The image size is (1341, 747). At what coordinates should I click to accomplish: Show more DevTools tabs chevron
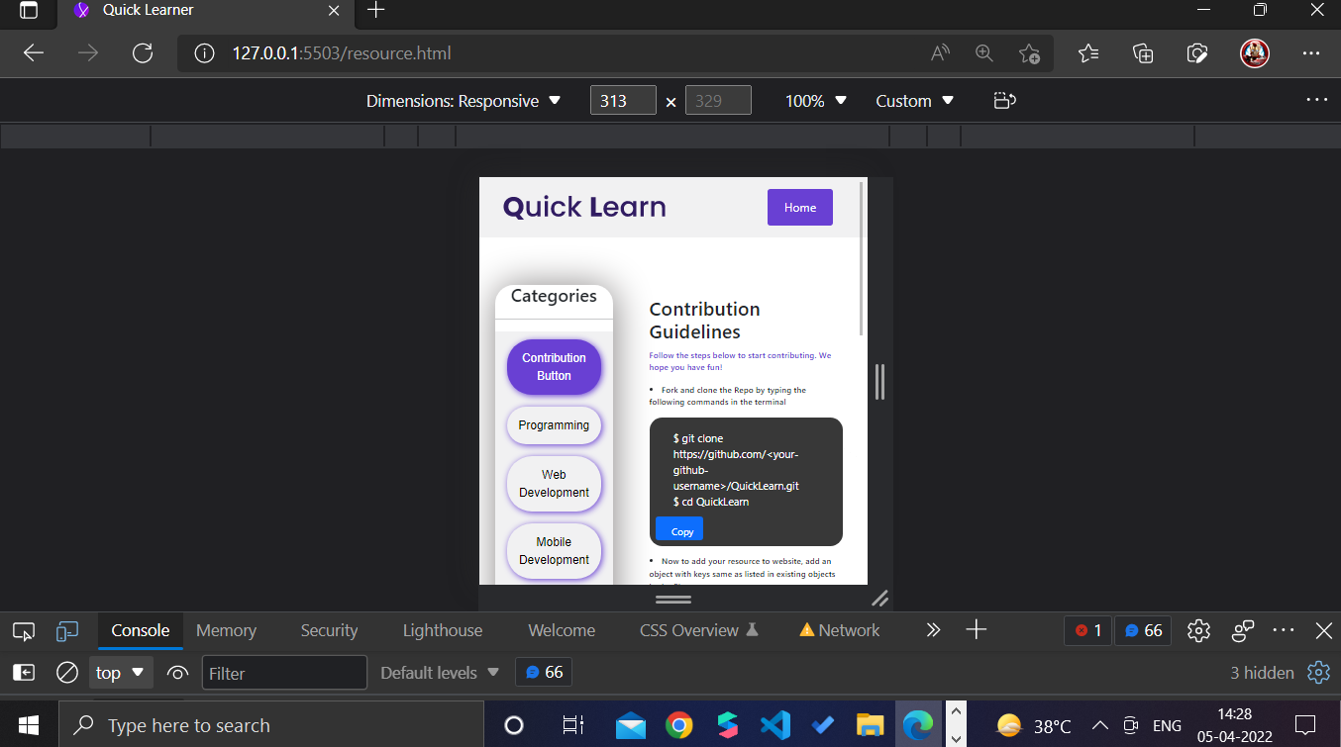pyautogui.click(x=933, y=630)
